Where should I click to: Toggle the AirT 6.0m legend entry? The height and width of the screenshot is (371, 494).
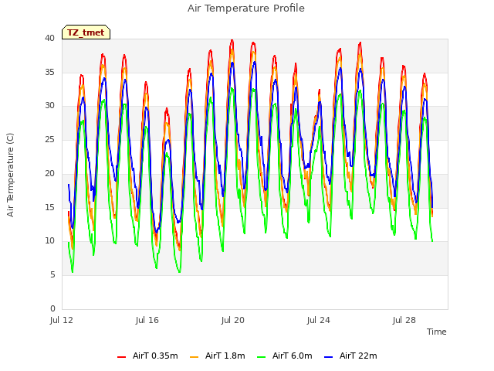285,356
